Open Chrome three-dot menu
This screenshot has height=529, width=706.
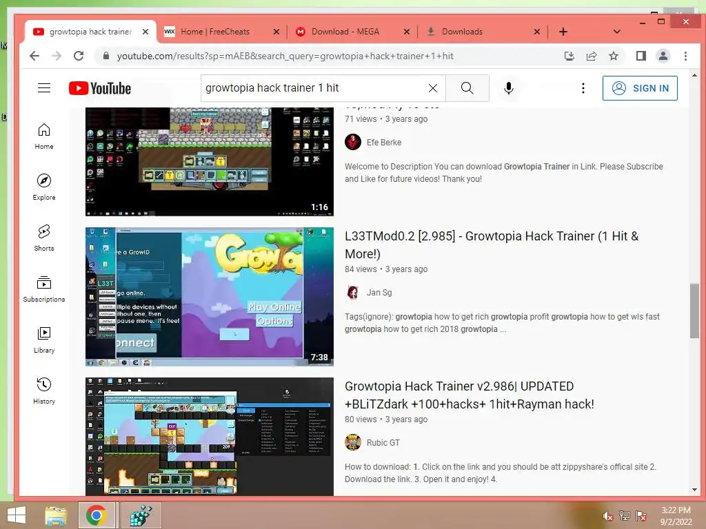click(x=685, y=56)
